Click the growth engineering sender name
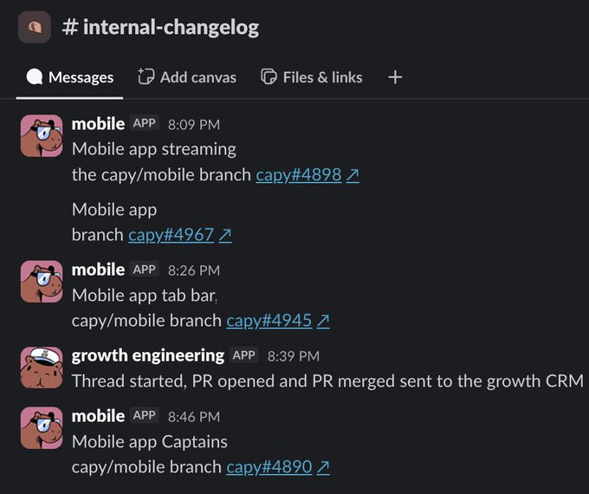 tap(148, 355)
